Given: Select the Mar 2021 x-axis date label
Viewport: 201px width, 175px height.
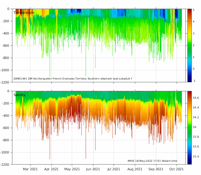Looking at the screenshot, I should [x=30, y=169].
